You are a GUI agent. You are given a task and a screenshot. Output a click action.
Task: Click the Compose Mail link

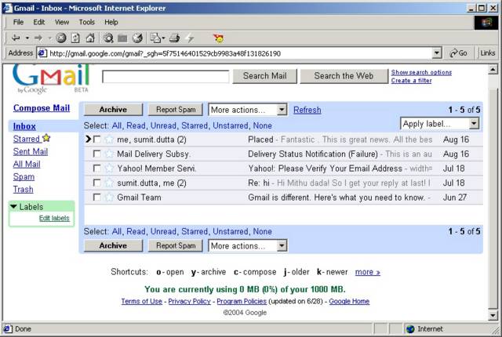[x=42, y=108]
